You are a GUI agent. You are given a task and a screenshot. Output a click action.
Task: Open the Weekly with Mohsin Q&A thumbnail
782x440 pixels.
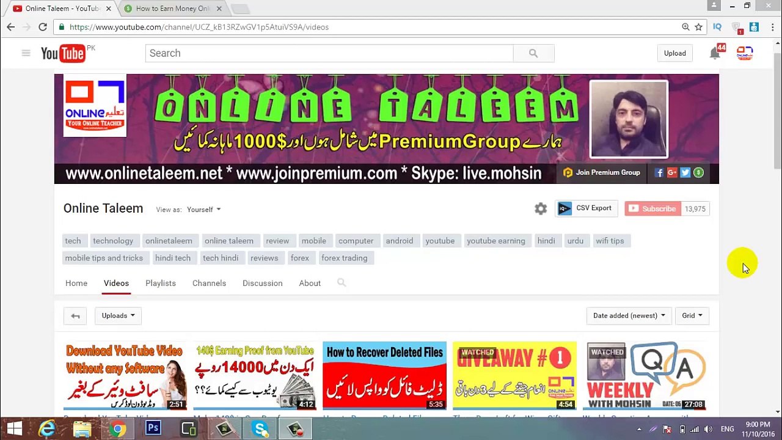point(645,376)
